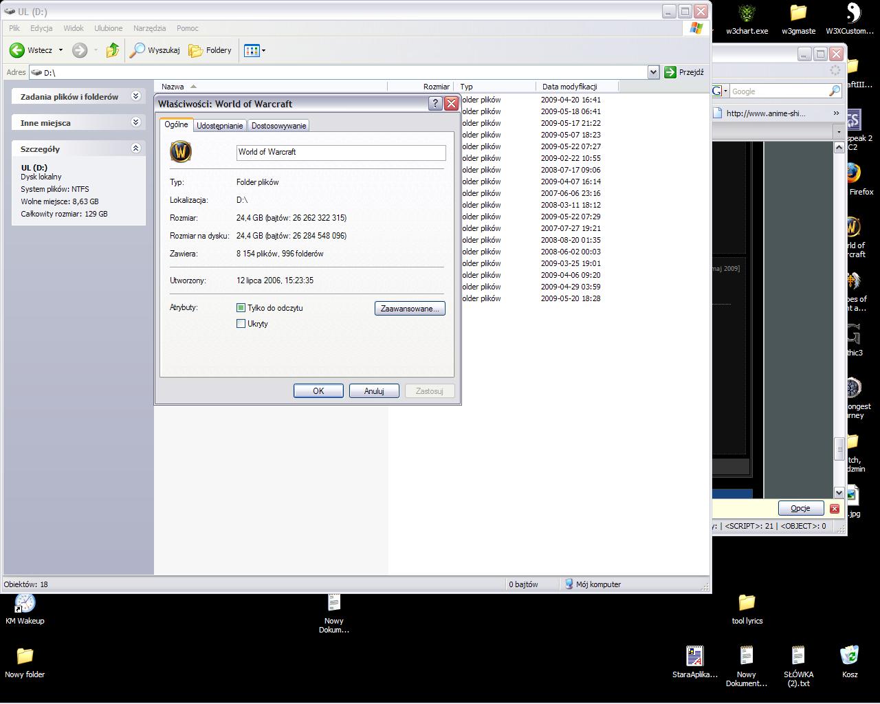Click the folder name text field
The image size is (880, 704).
tap(340, 152)
